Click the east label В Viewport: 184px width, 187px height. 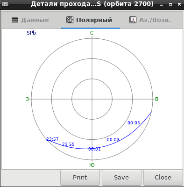[157, 99]
